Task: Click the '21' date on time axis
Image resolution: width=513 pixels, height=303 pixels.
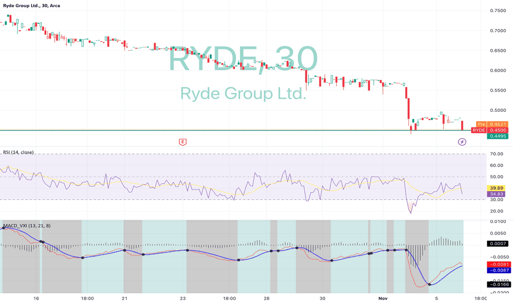Action: coord(124,299)
